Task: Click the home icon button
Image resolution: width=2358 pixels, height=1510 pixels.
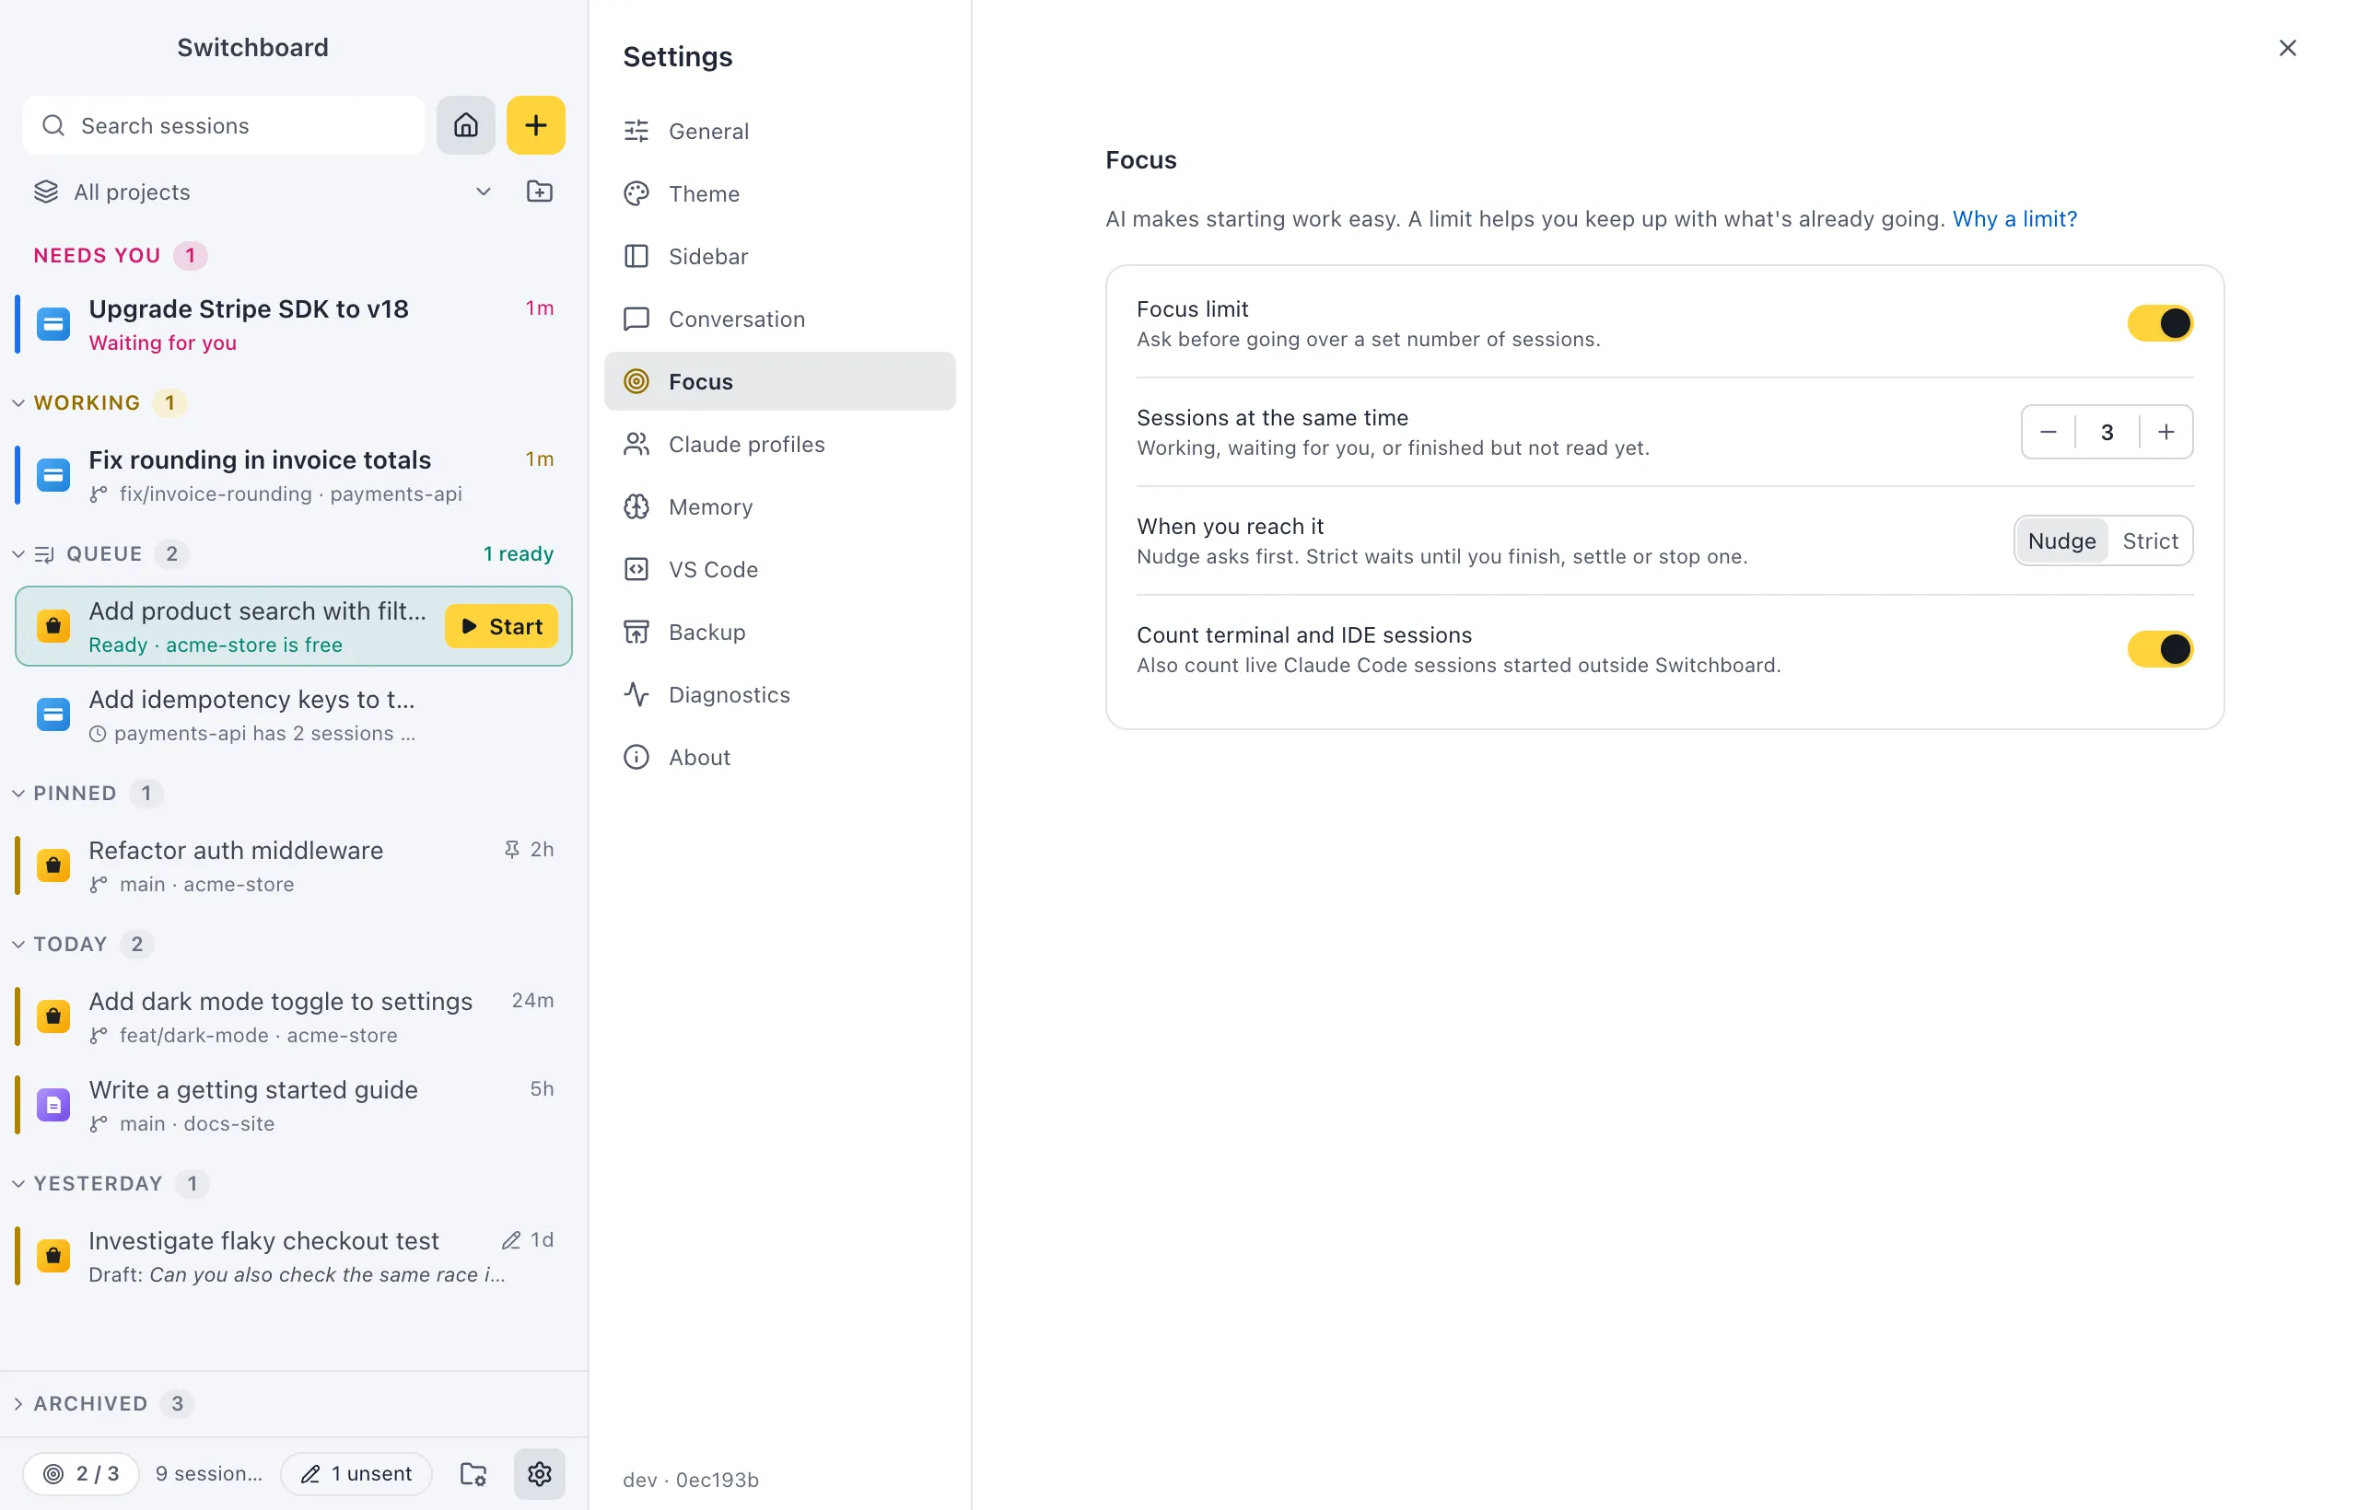Action: [x=466, y=125]
